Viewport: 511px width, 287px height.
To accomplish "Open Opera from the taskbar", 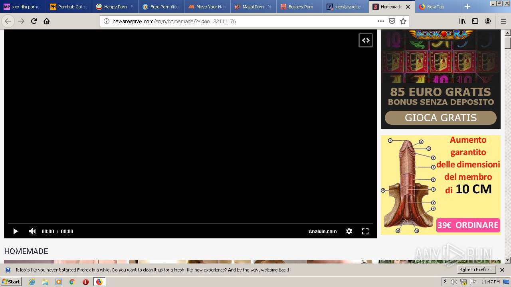I will point(85,282).
